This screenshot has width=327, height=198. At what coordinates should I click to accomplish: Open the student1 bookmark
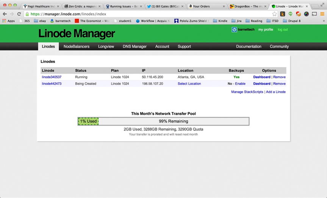123,21
